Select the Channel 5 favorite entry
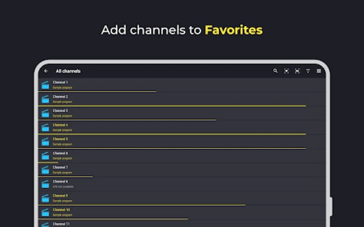This screenshot has width=364, height=227. point(182,142)
